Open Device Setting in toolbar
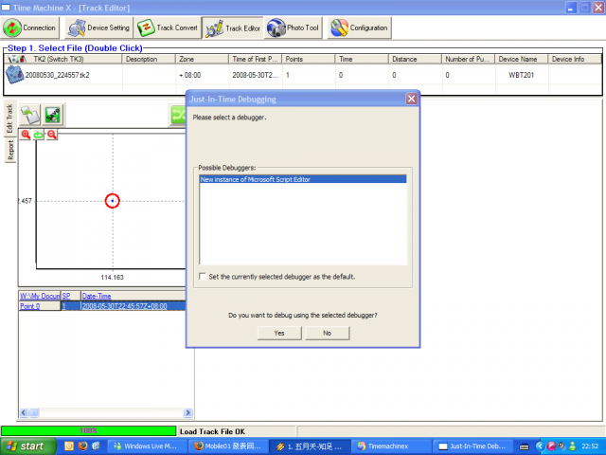Viewport: 606px width, 455px height. click(98, 27)
